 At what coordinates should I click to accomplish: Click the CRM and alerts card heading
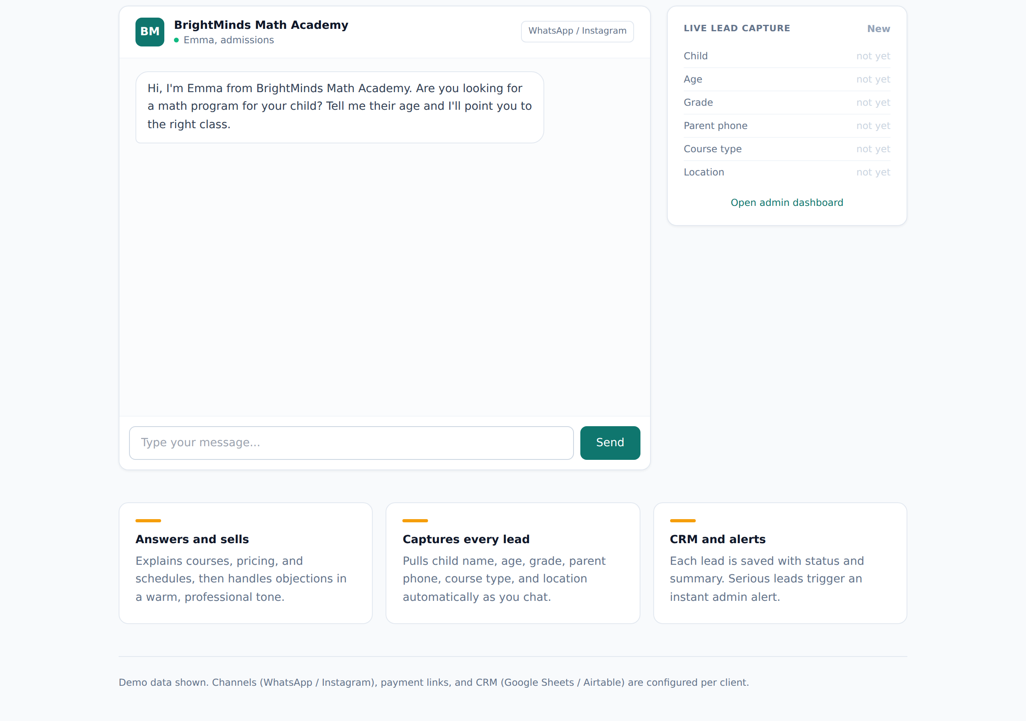point(718,539)
